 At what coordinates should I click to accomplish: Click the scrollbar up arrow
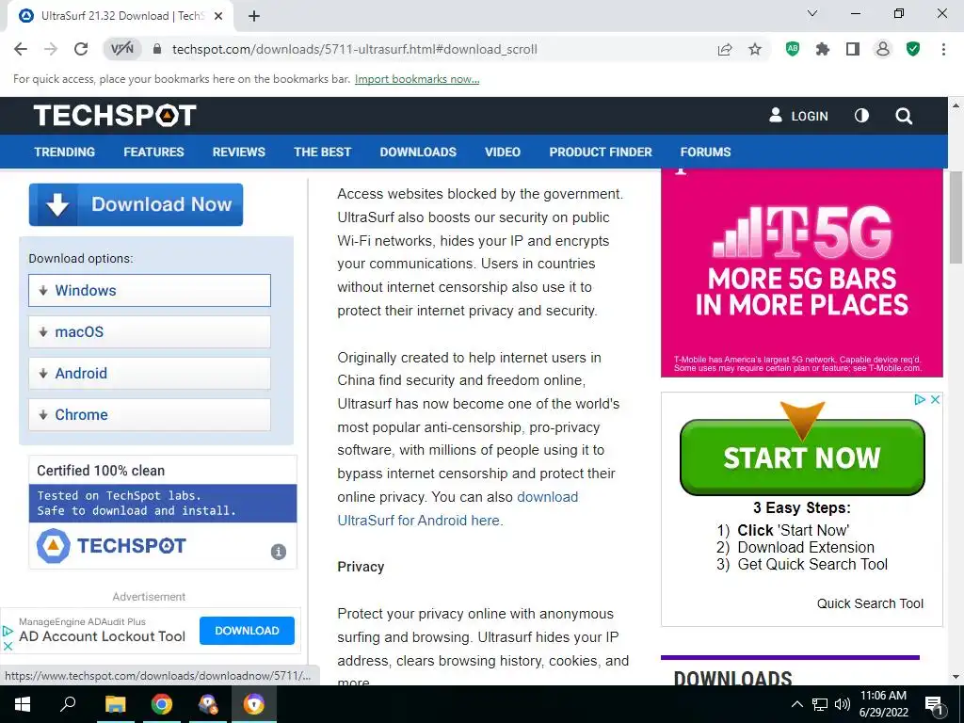[x=956, y=105]
